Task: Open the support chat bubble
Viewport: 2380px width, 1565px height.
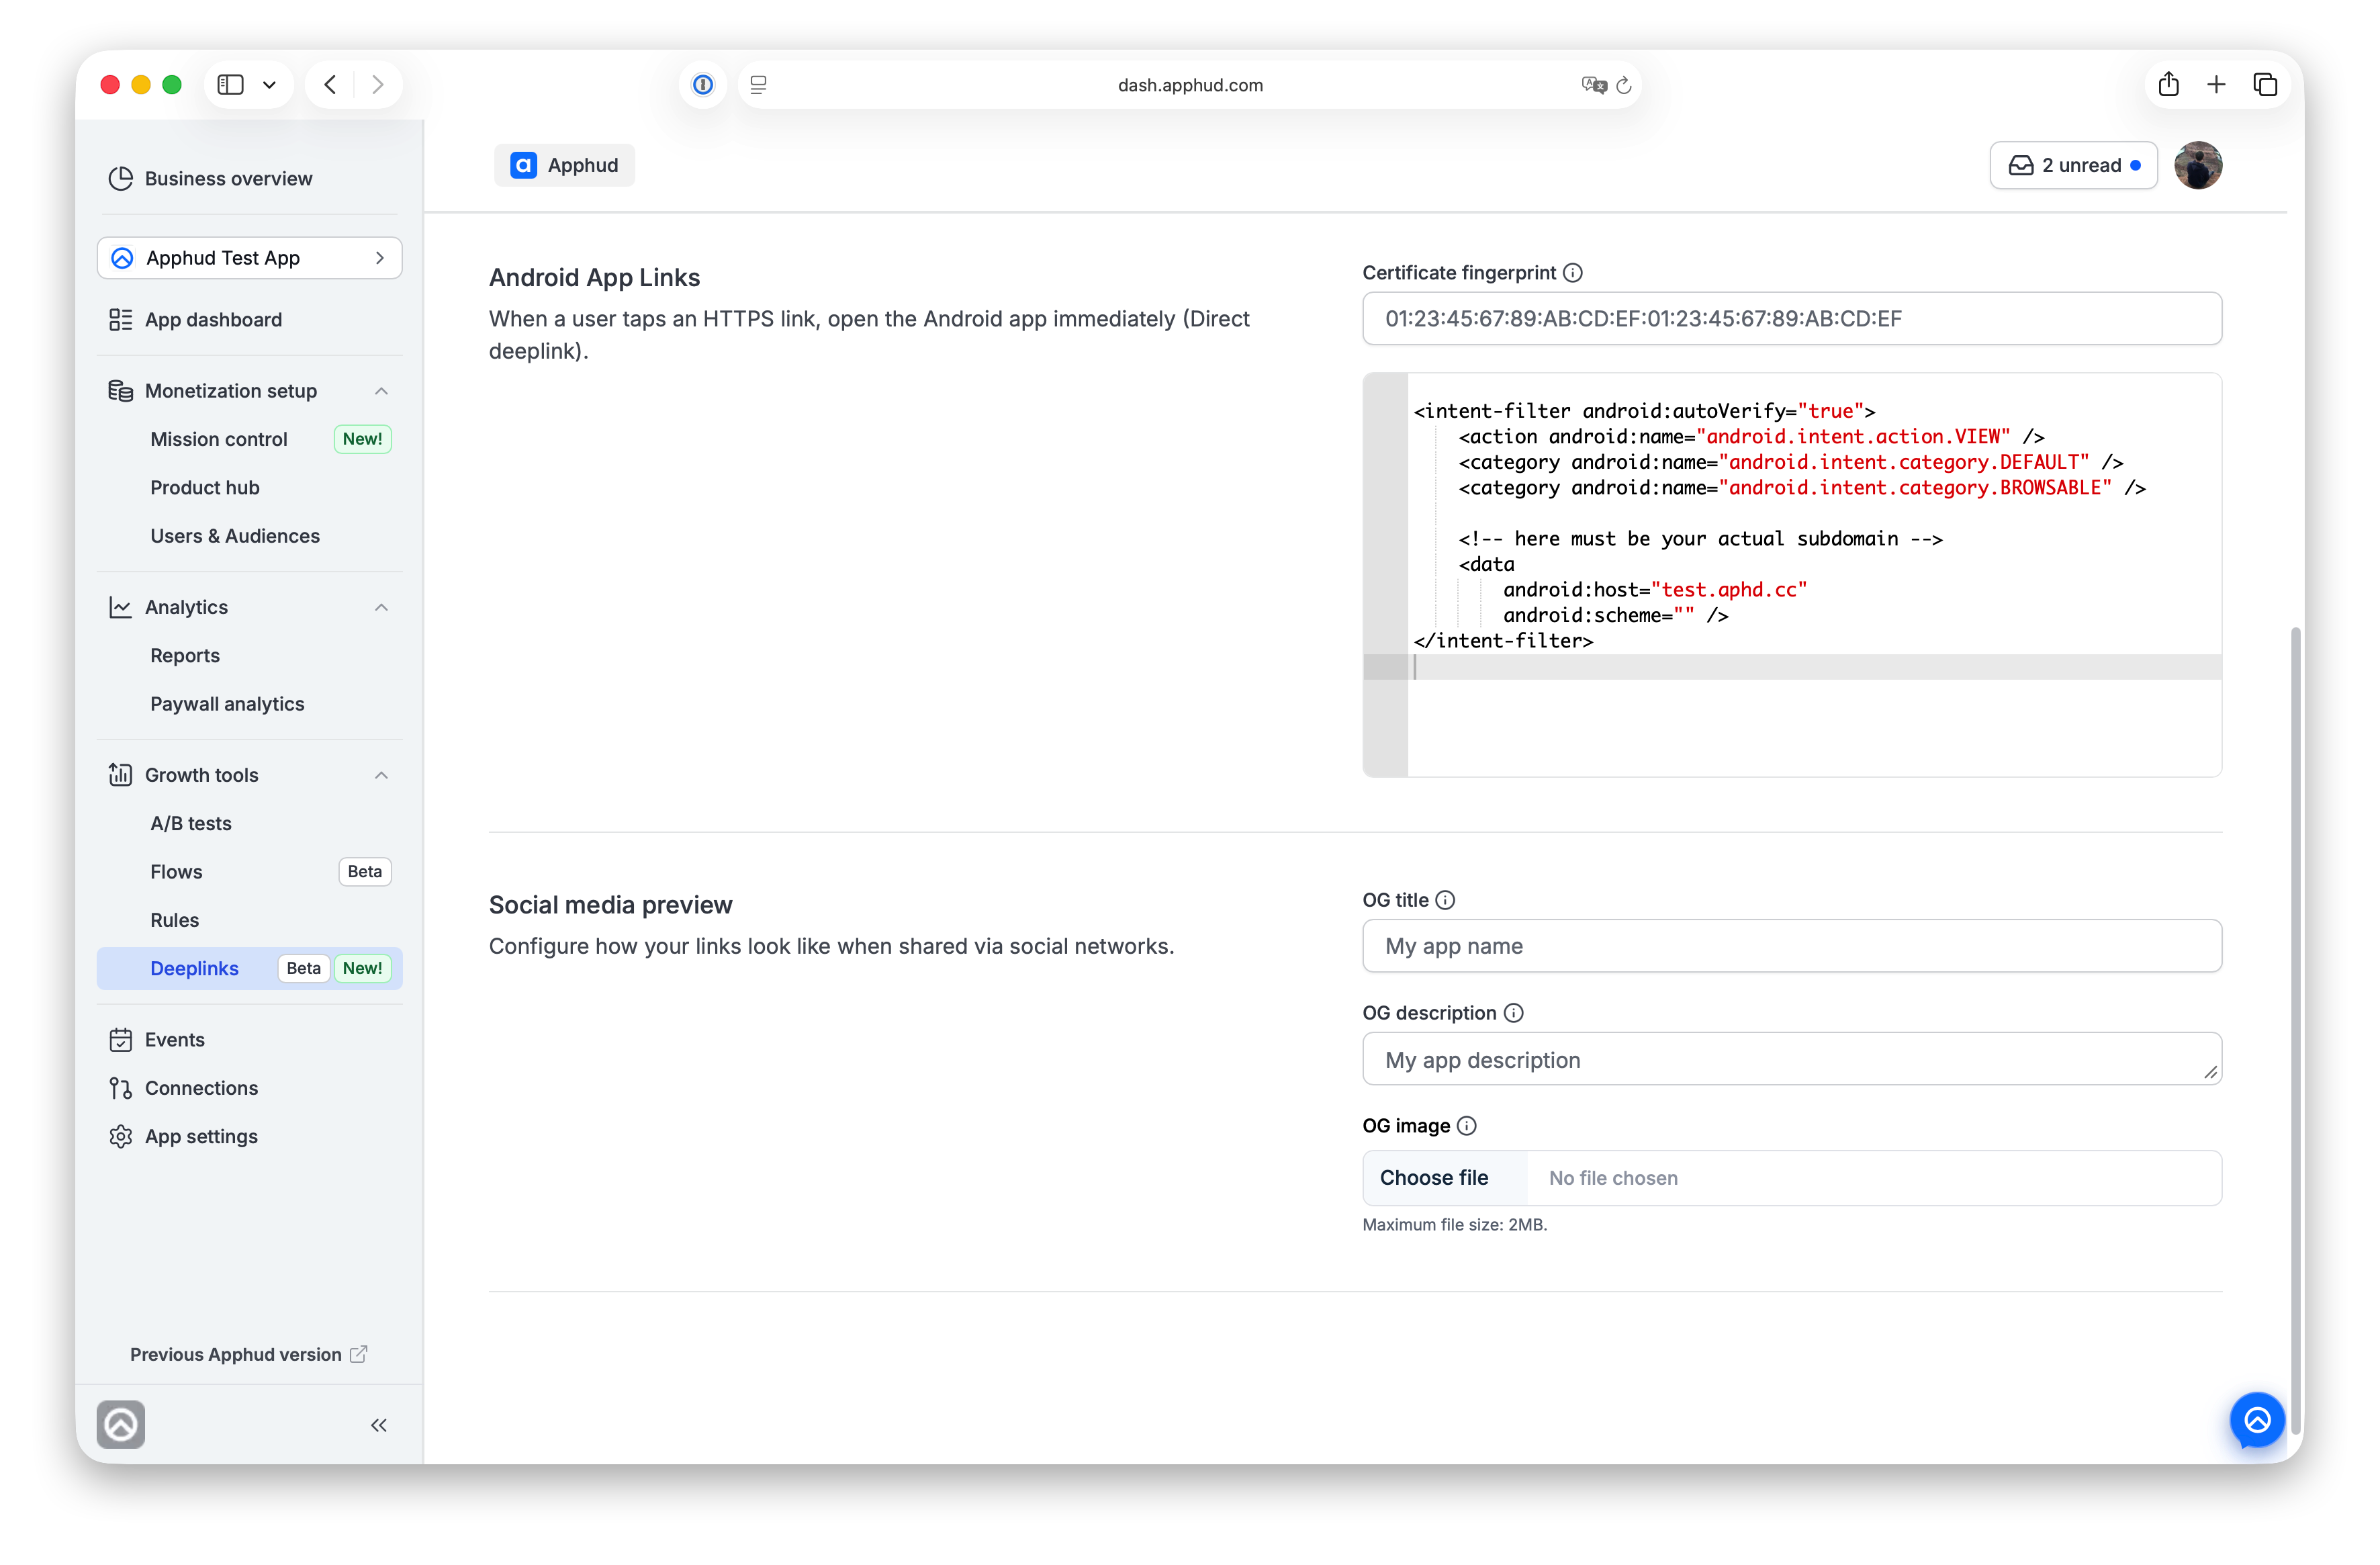Action: coord(2257,1419)
